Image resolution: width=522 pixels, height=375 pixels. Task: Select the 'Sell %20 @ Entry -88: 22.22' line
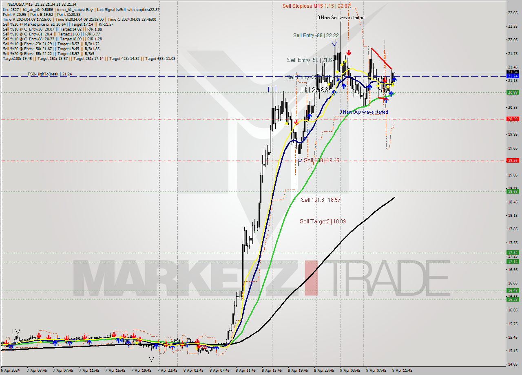coord(48,53)
